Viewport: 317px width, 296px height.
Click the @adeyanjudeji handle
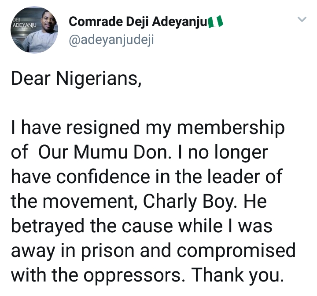pos(111,40)
